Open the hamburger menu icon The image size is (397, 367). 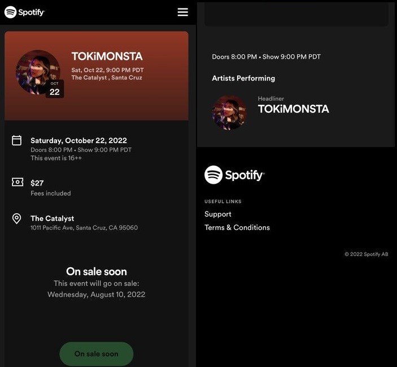coord(182,12)
